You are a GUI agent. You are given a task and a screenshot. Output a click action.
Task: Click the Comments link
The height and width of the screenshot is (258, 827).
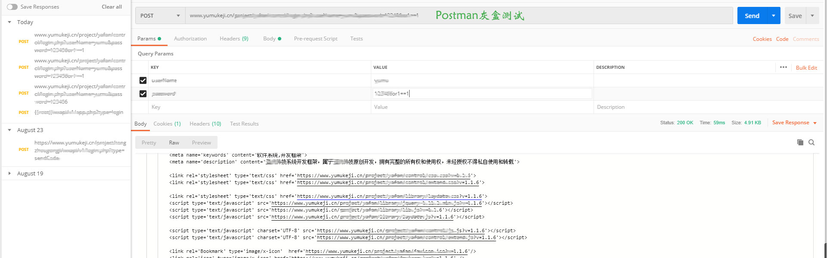[x=806, y=39]
